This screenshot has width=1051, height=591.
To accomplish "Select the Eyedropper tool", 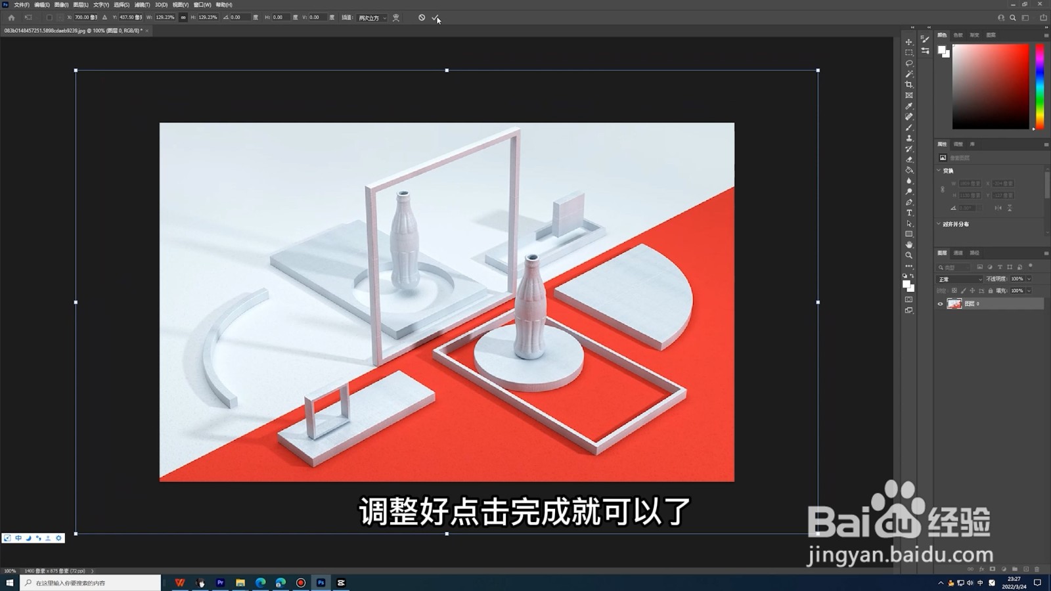I will tap(909, 106).
